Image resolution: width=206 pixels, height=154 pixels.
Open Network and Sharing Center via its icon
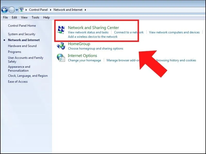(x=61, y=29)
